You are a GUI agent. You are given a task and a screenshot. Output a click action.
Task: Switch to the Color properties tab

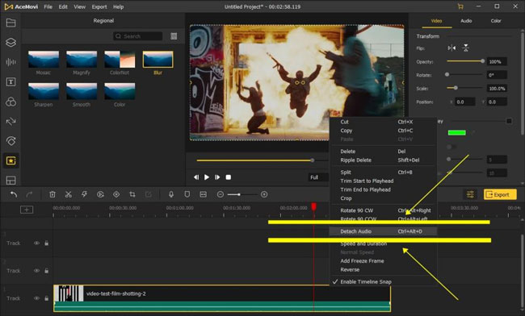click(496, 21)
